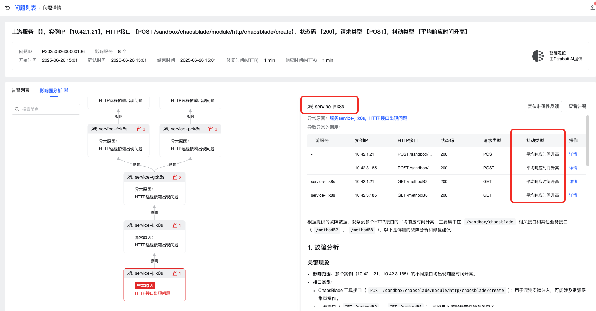596x311 pixels.
Task: Click the 抖动类型 column header
Action: pyautogui.click(x=535, y=141)
